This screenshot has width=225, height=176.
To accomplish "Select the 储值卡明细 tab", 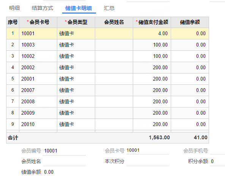I will pos(79,8).
